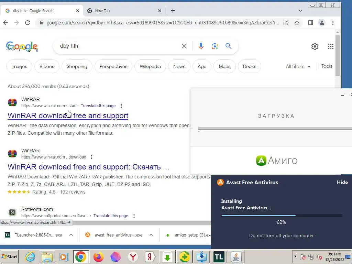
Task: Switch to the New Tab tab
Action: click(x=123, y=11)
